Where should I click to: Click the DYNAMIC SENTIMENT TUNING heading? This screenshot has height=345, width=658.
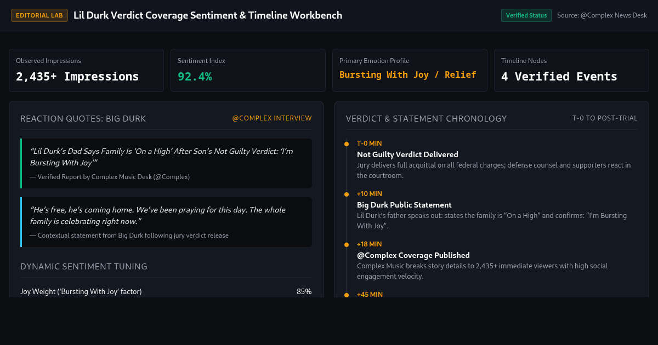coord(84,267)
